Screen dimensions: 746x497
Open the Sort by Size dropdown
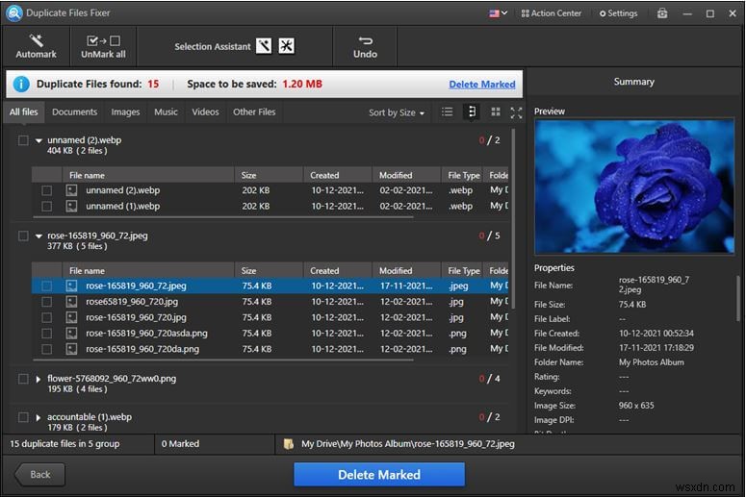[396, 112]
